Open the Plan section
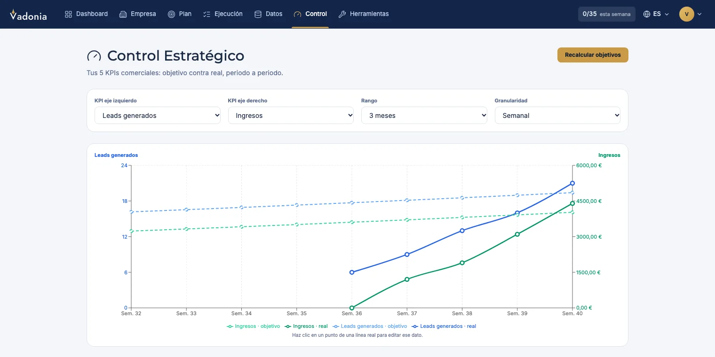This screenshot has height=357, width=715. 180,14
